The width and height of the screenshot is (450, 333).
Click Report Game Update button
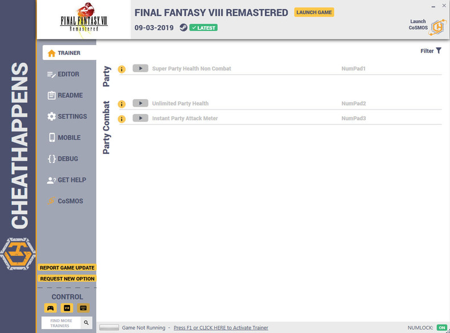[x=67, y=267]
